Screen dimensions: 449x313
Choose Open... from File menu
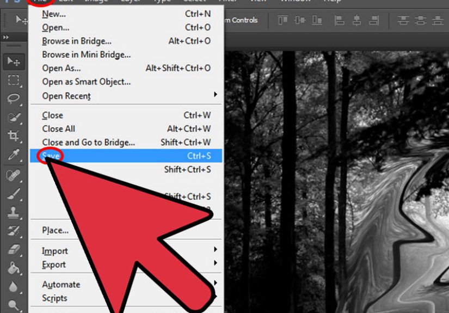126,28
